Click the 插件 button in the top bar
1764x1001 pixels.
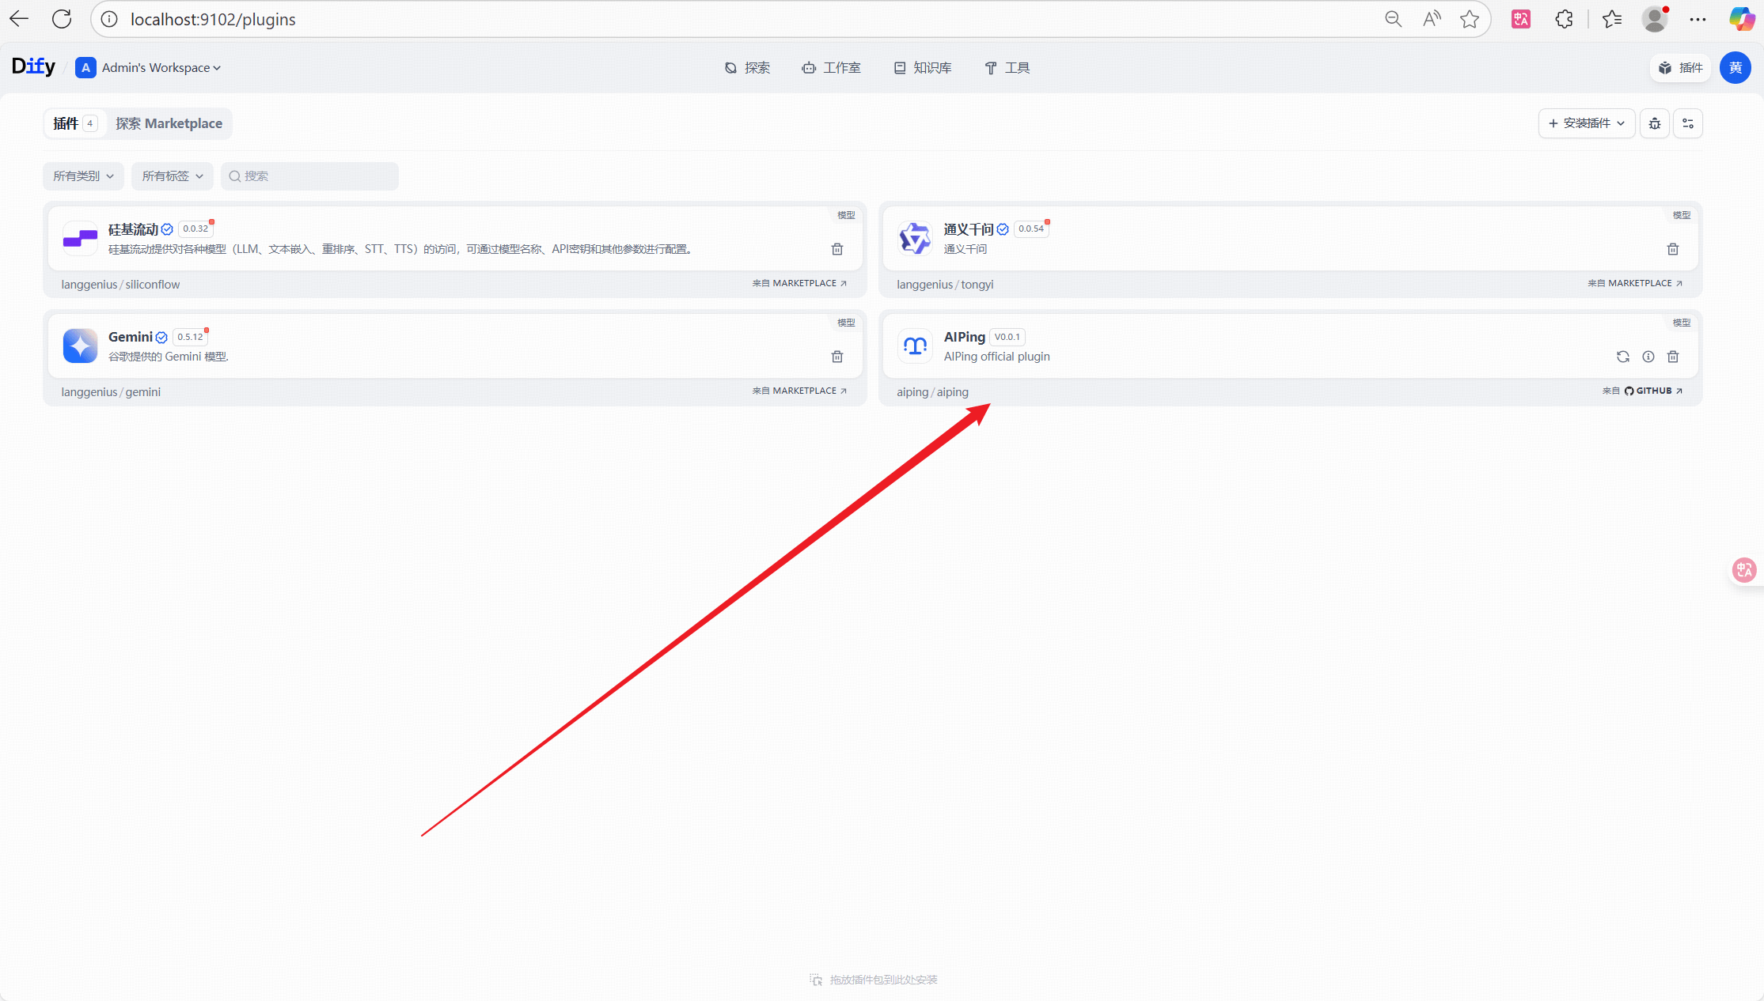(1680, 68)
